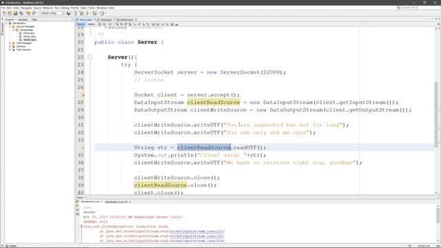The image size is (441, 248).
Task: Collapse the Server() constructor code fold
Action: [x=90, y=57]
